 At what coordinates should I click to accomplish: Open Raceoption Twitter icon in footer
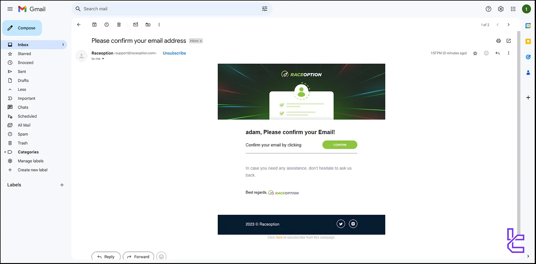click(341, 224)
